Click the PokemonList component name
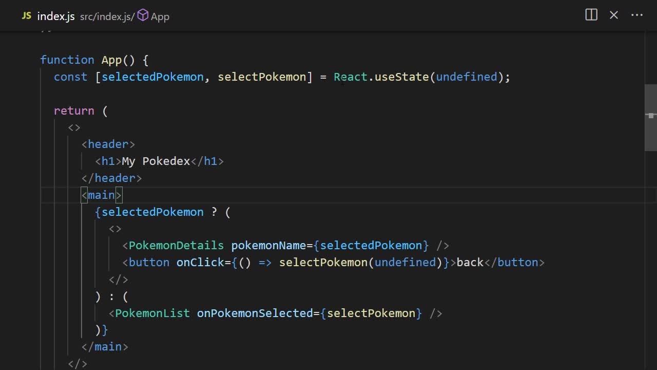The image size is (657, 370). coord(152,313)
